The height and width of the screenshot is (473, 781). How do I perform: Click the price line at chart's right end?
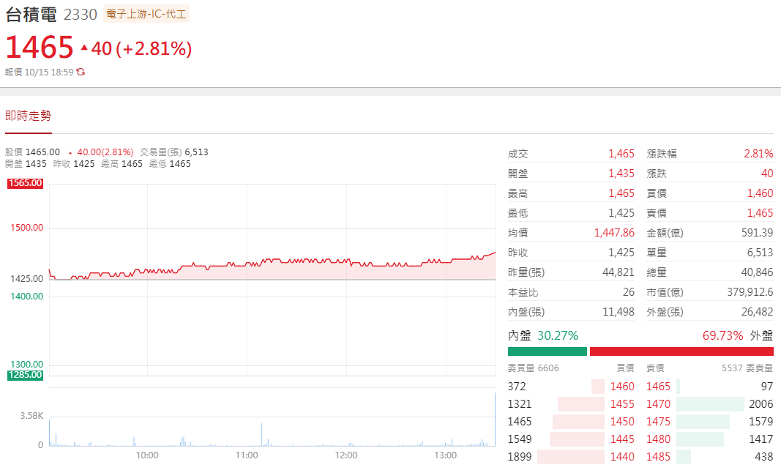(495, 253)
